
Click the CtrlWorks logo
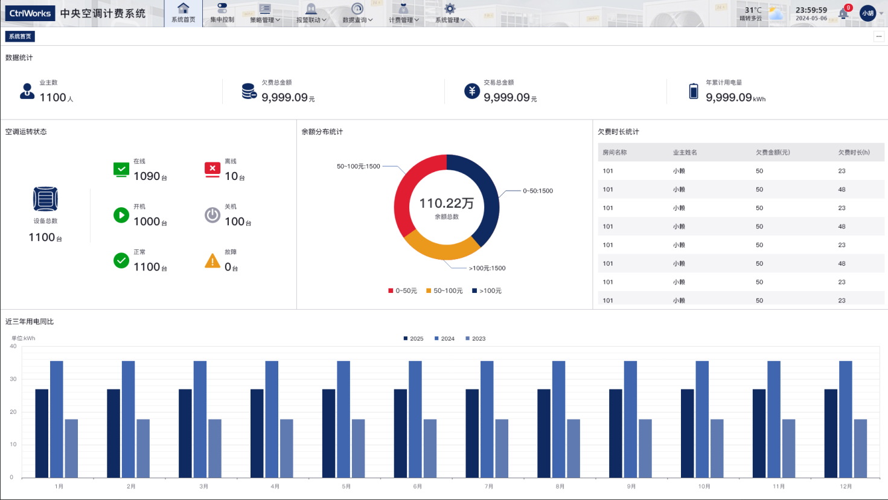point(30,13)
